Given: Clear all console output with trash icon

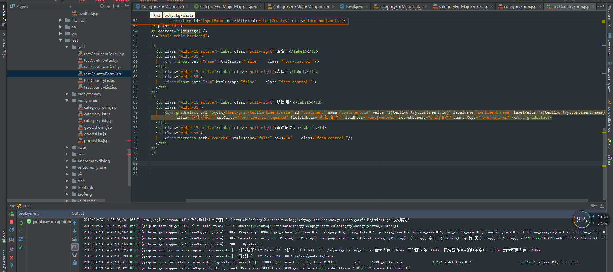Looking at the screenshot, I should coord(75,263).
